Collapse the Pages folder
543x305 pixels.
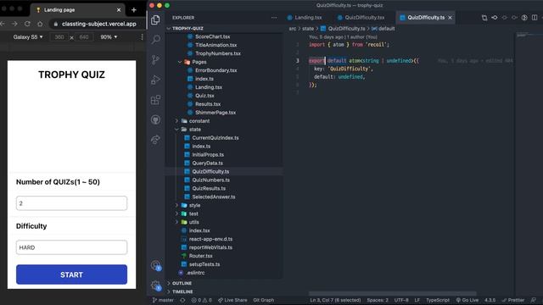199,62
